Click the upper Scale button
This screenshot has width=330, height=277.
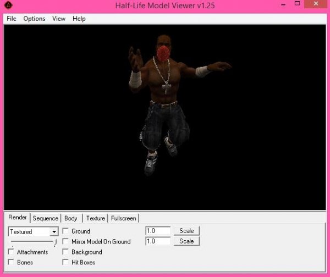(186, 231)
